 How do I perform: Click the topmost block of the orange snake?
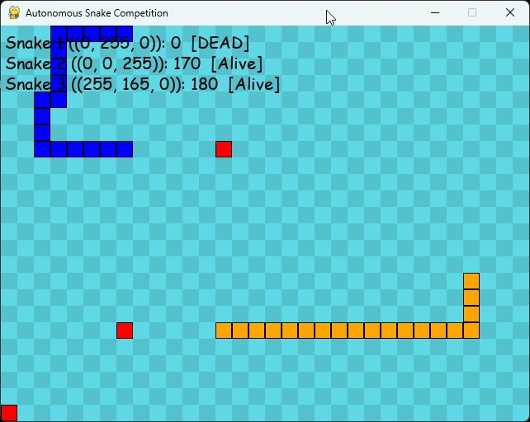click(471, 281)
